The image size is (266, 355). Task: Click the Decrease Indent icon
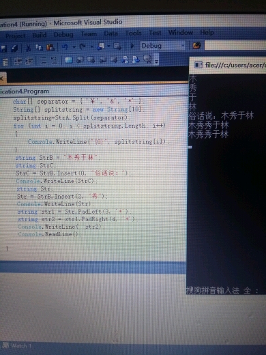tap(18, 61)
